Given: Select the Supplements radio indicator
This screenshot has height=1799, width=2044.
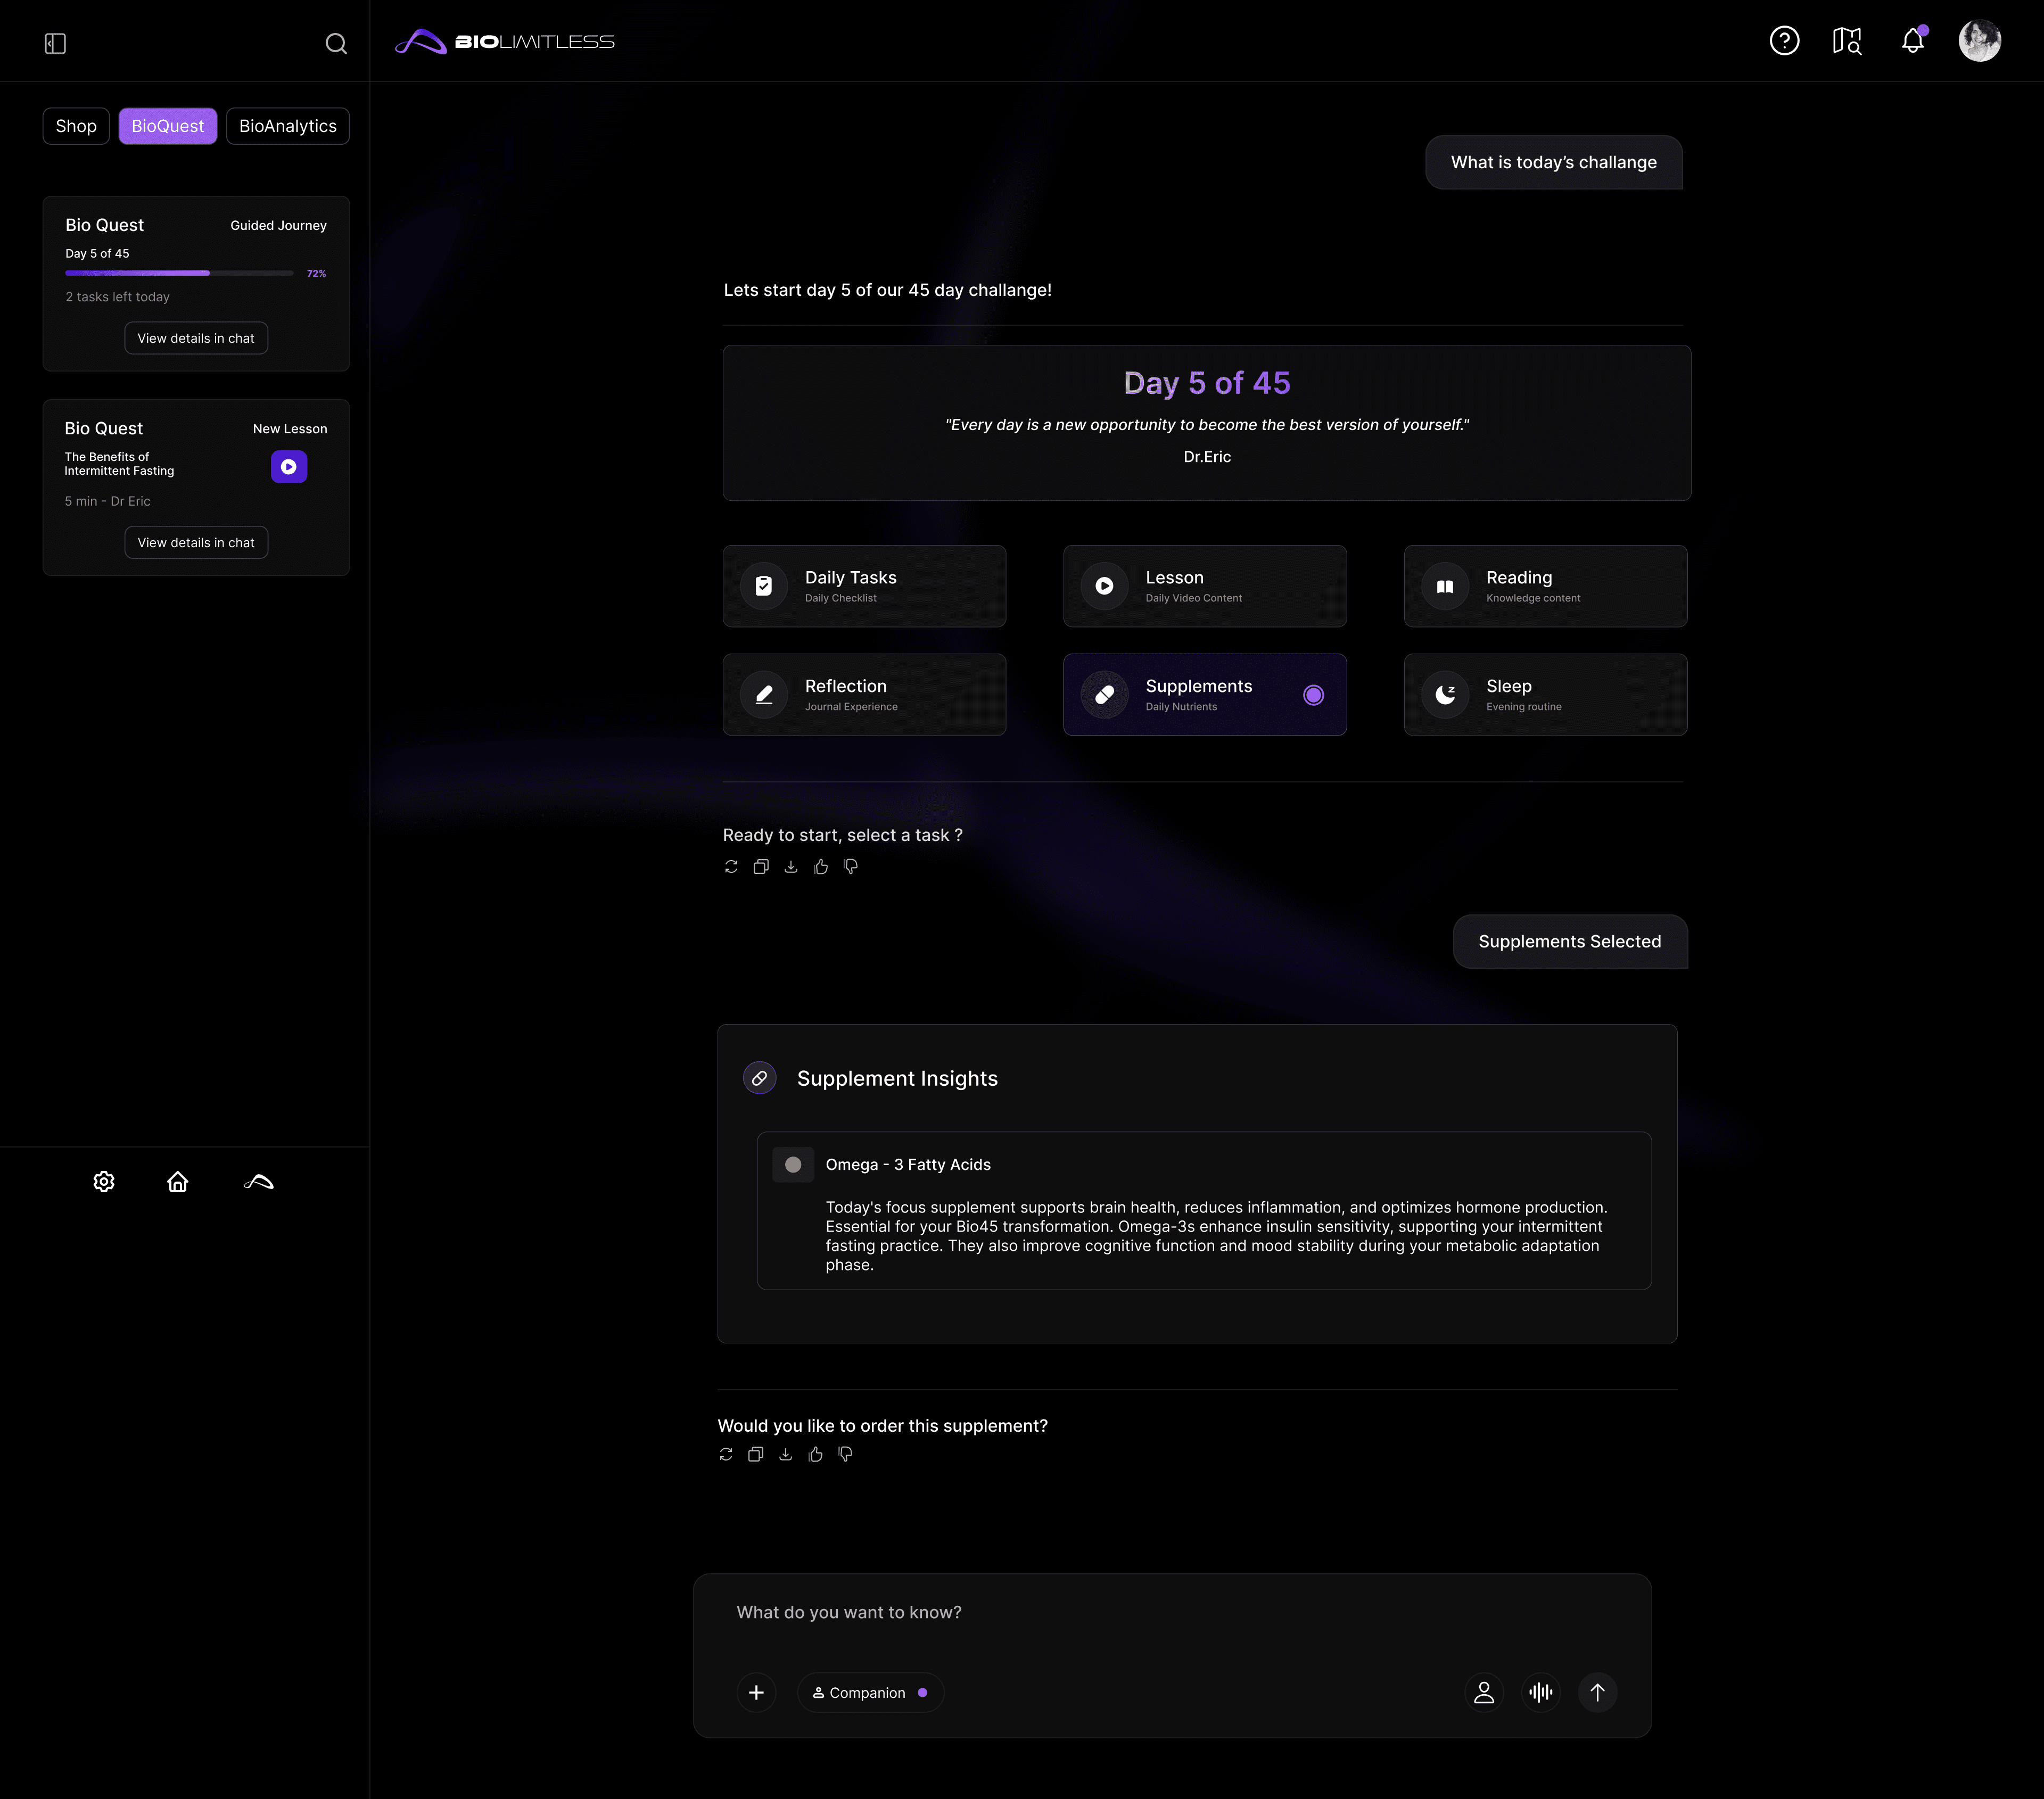Looking at the screenshot, I should pyautogui.click(x=1313, y=695).
